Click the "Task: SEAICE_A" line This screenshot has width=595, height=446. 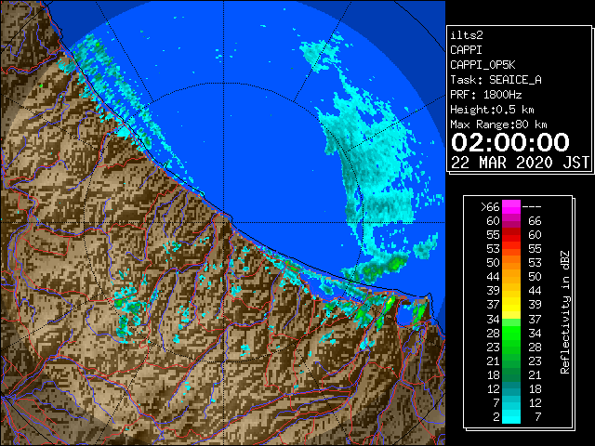[496, 80]
